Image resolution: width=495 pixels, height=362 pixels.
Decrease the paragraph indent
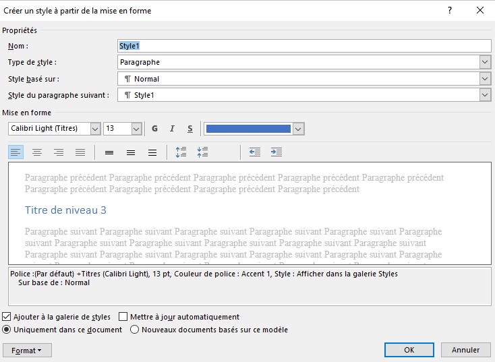(254, 152)
